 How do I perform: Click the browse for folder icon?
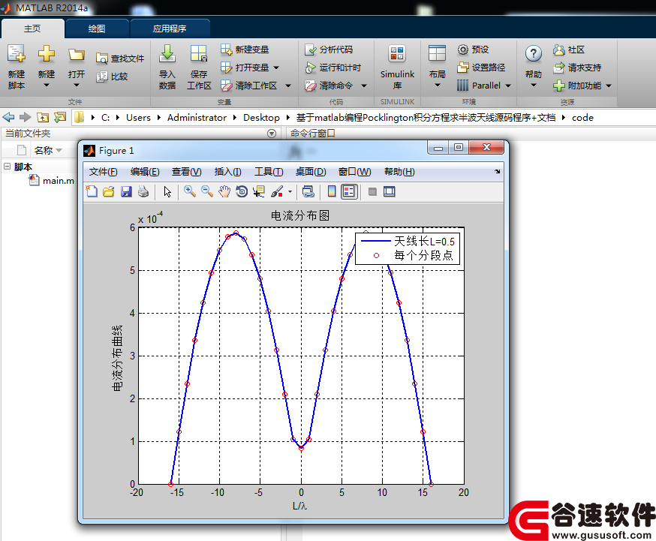tap(60, 118)
